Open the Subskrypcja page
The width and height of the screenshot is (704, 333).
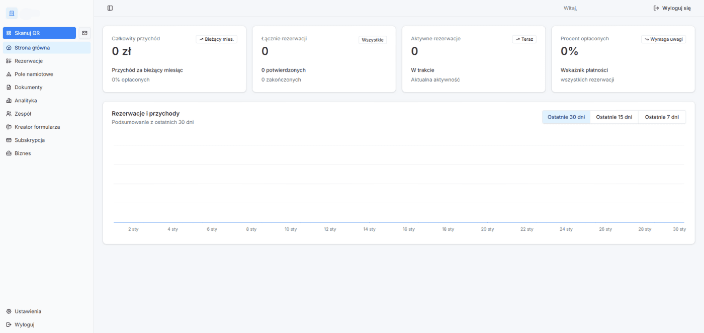pyautogui.click(x=47, y=140)
